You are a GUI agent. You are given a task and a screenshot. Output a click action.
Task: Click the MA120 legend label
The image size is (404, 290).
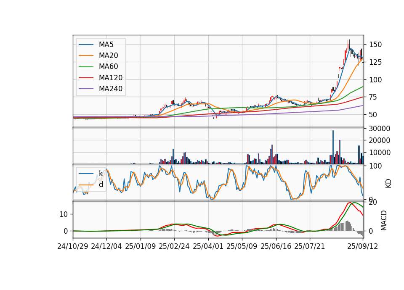coord(111,78)
